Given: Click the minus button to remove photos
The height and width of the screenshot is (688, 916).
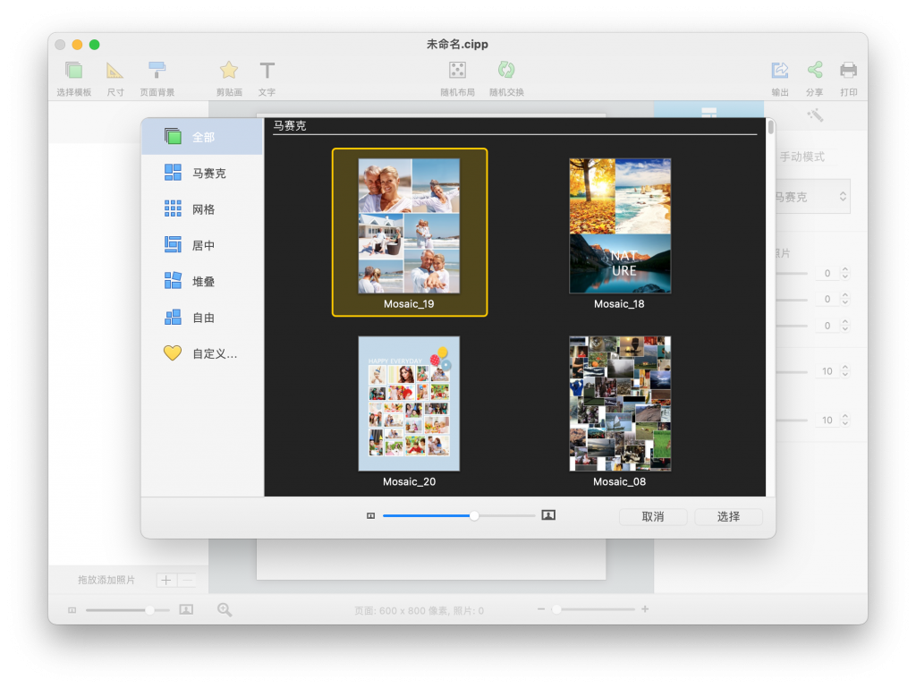Looking at the screenshot, I should point(187,580).
